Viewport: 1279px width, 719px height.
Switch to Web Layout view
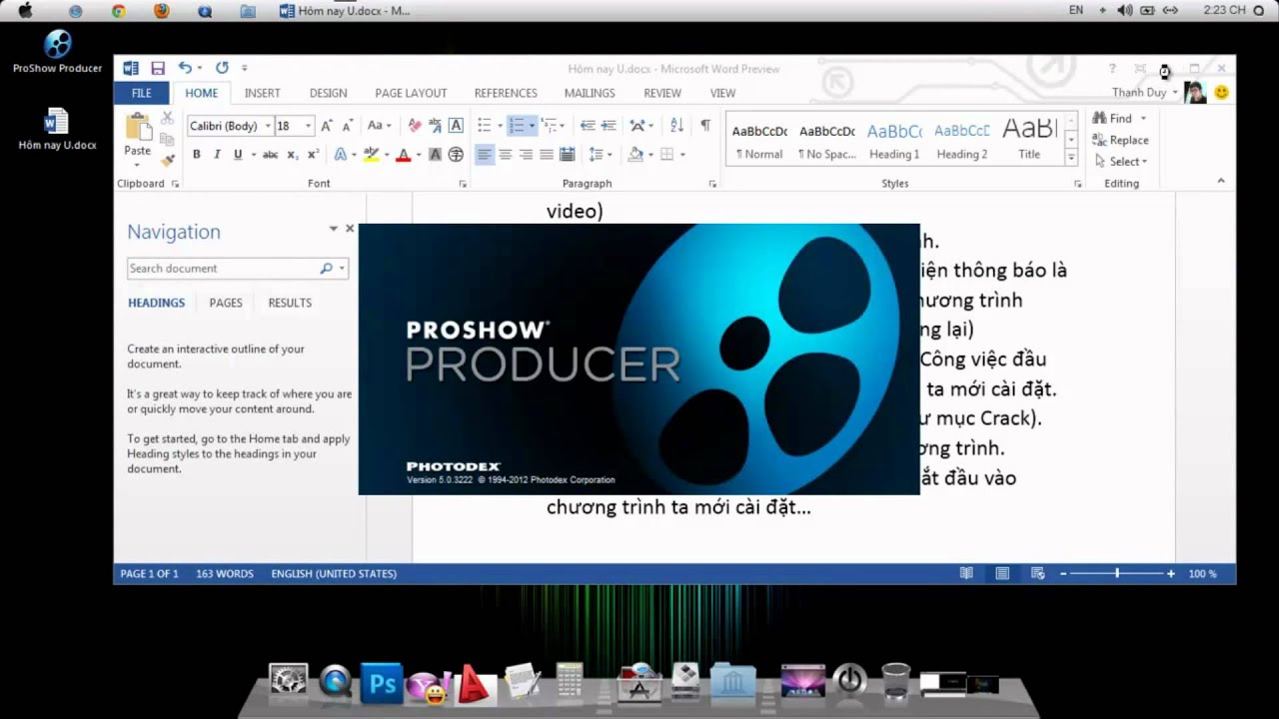click(x=1037, y=573)
